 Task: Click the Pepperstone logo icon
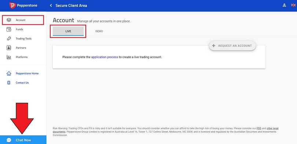tap(12, 5)
